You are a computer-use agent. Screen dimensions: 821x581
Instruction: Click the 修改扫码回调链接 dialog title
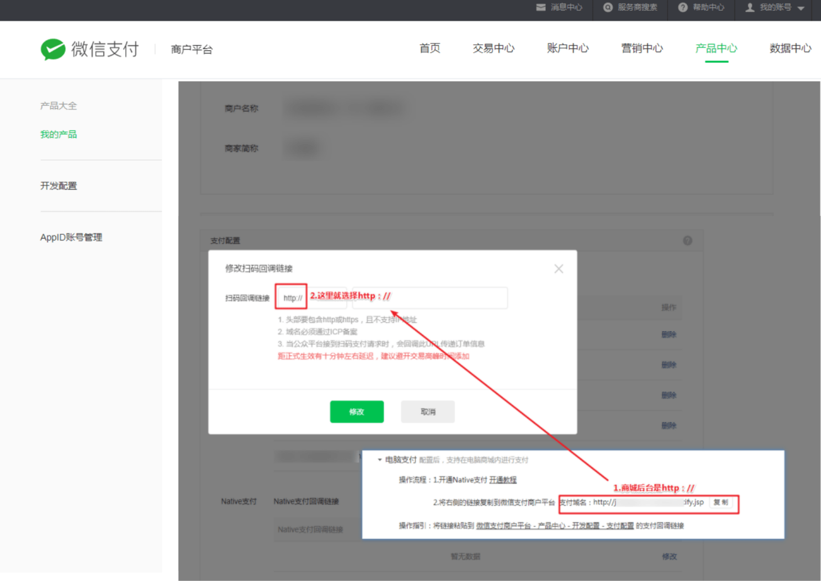(x=259, y=269)
